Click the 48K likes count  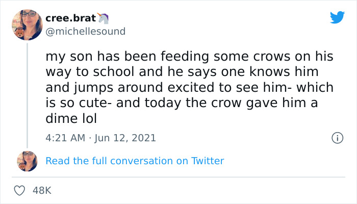click(42, 190)
